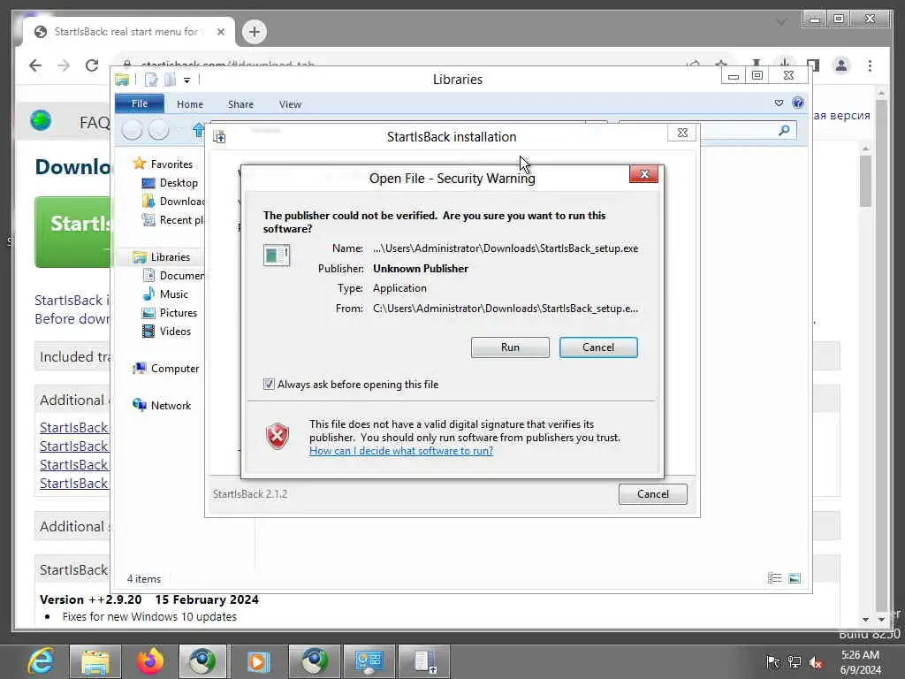The image size is (905, 679).
Task: Click the muted volume tray icon
Action: tap(815, 662)
